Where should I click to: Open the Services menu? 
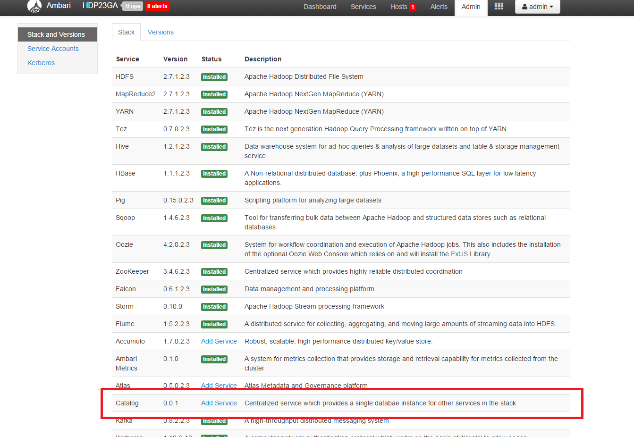coord(363,7)
